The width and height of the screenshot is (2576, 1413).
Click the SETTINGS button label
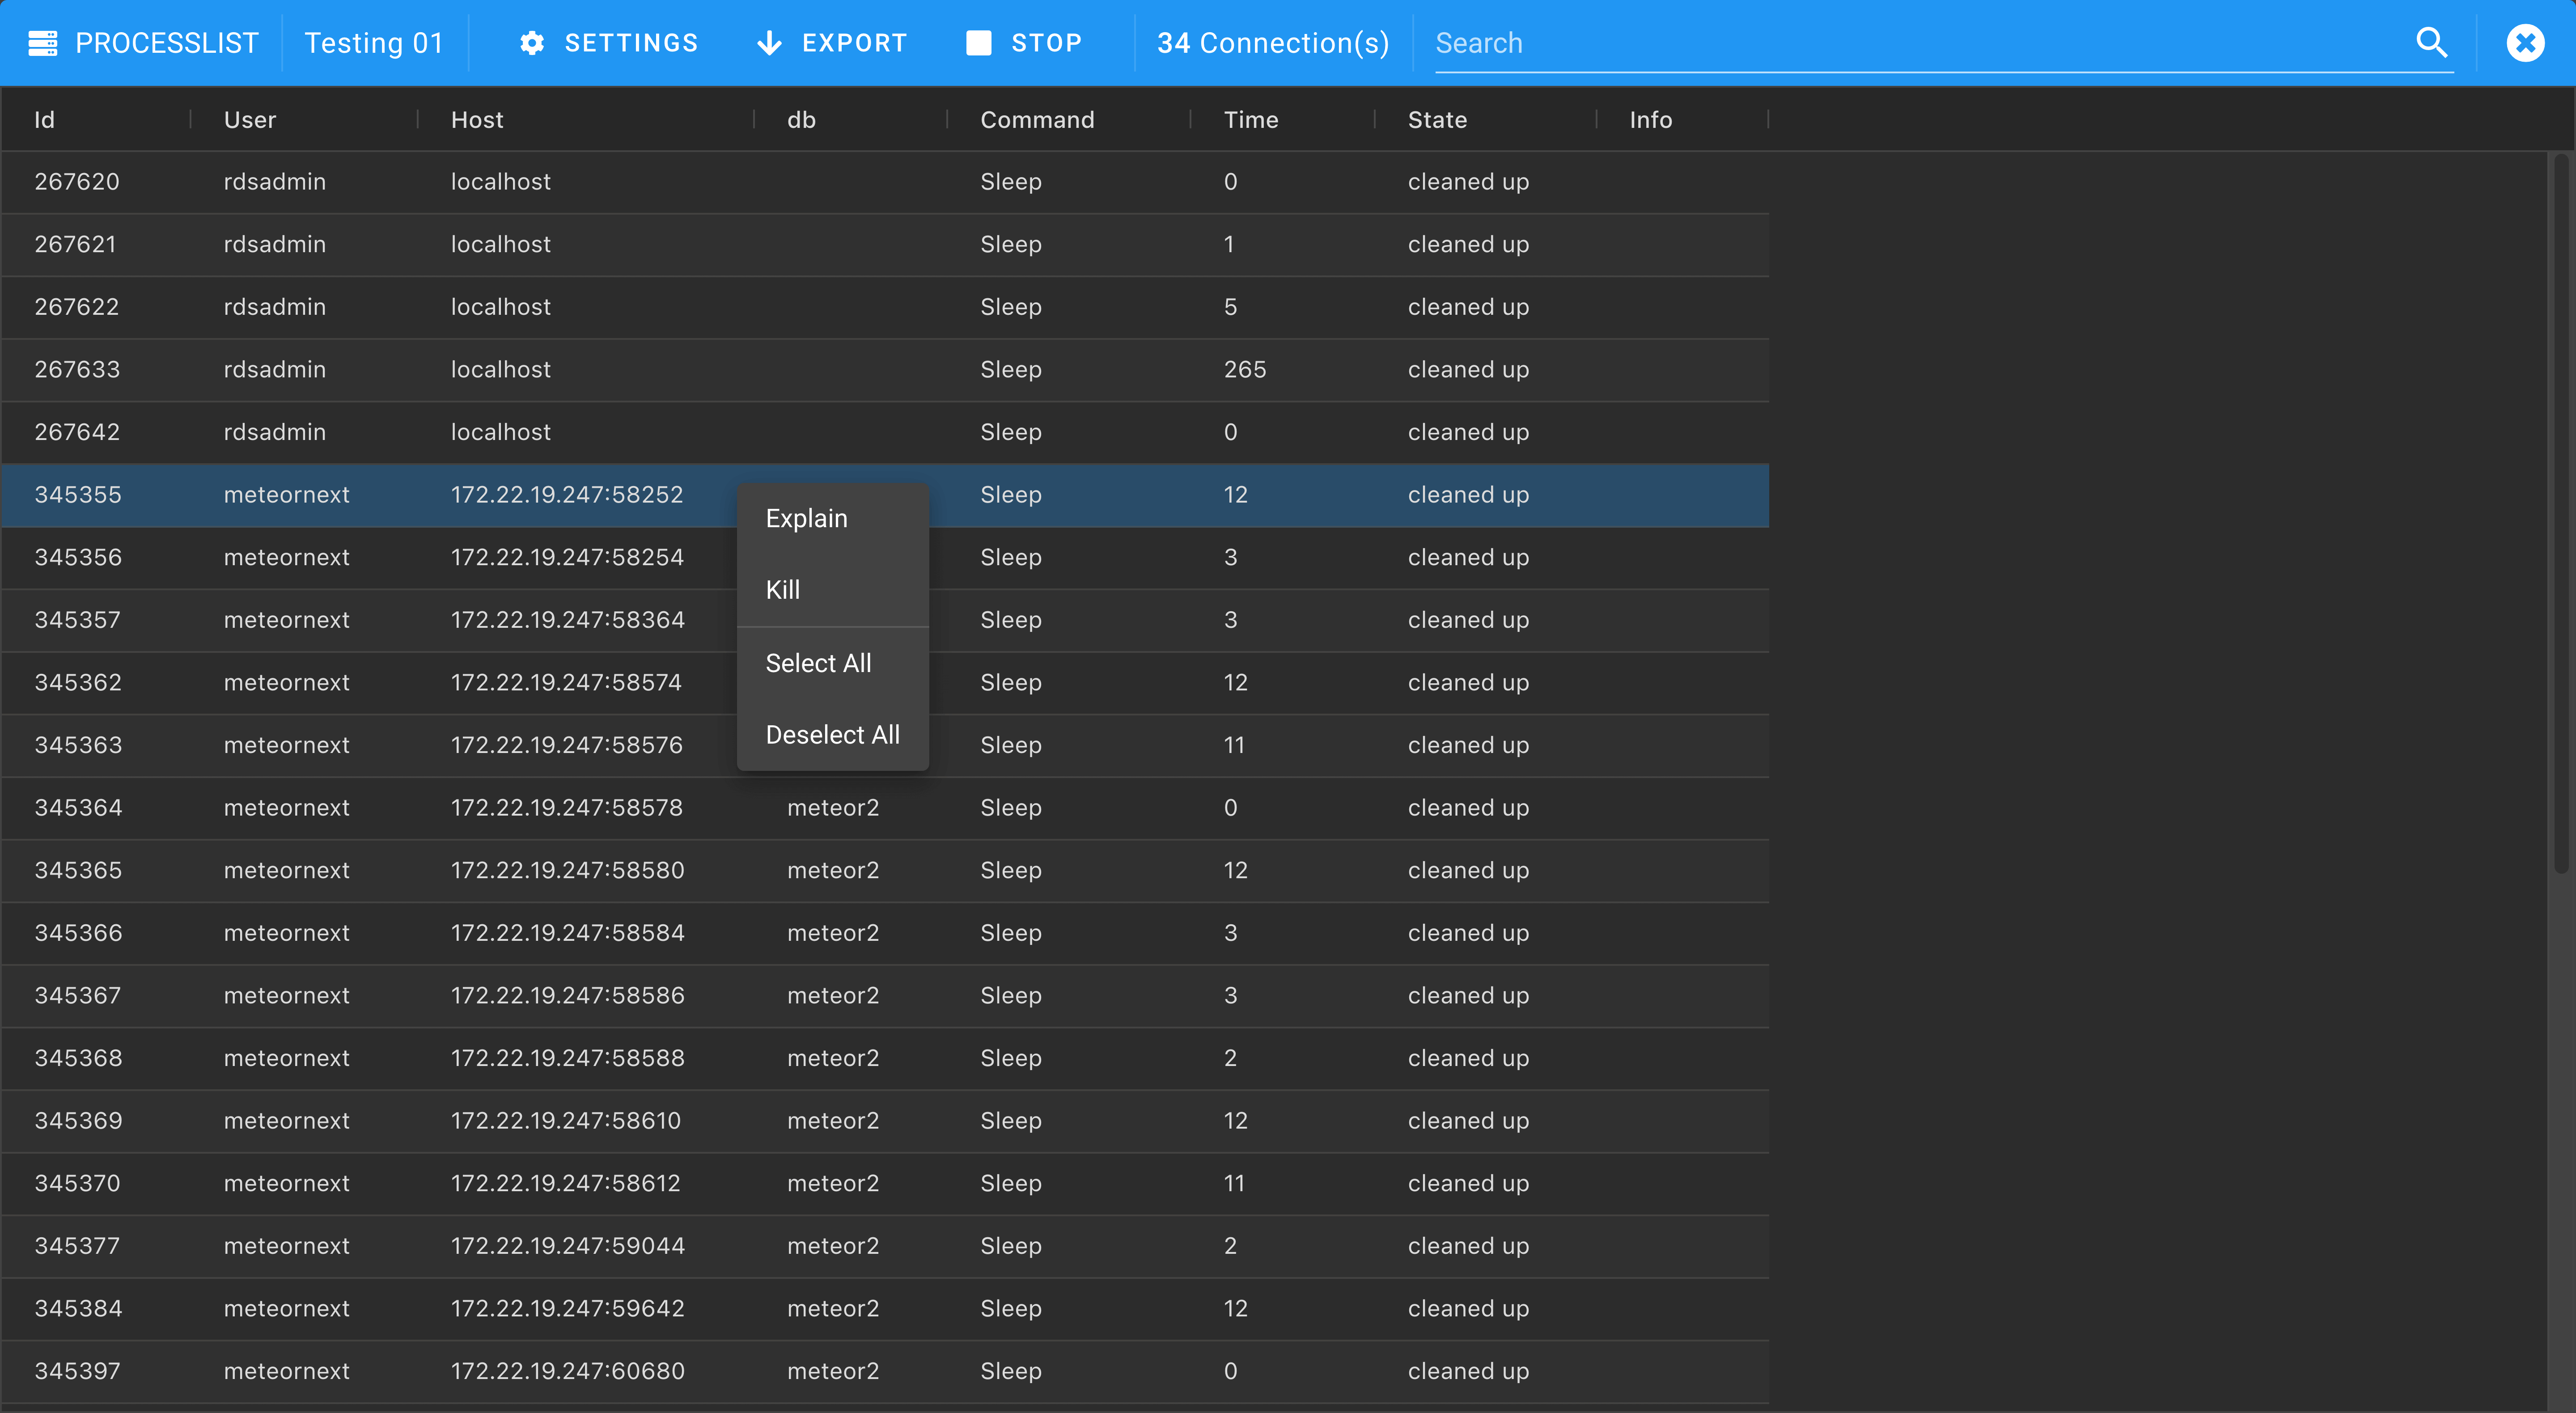pos(631,43)
